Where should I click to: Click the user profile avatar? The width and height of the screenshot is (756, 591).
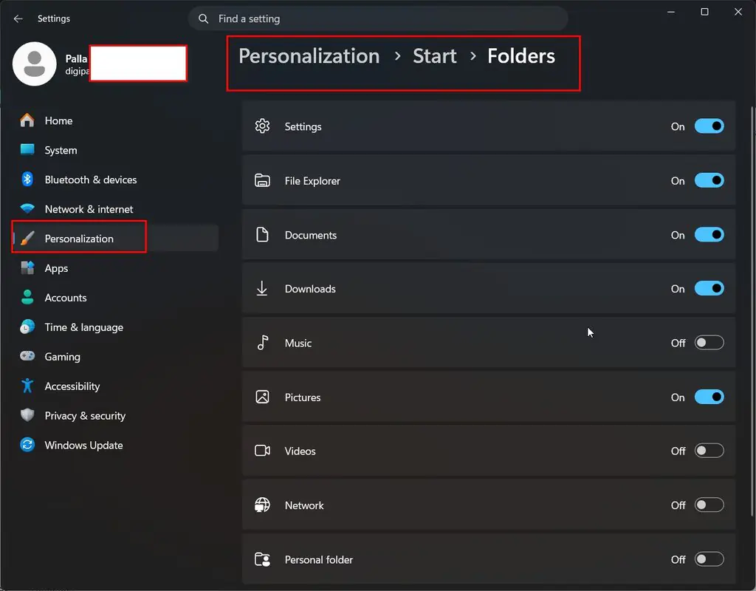pos(34,64)
